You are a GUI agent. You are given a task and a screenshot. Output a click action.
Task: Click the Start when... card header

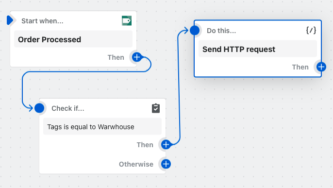click(43, 21)
